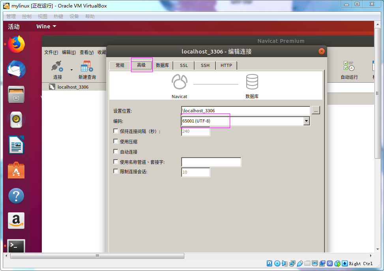Click the session limit 10 field
Viewport: 384px width, 271px height.
(195, 172)
